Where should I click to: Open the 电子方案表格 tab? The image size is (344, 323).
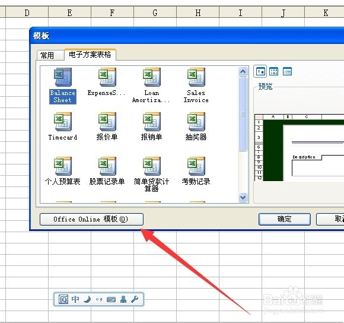pyautogui.click(x=90, y=55)
